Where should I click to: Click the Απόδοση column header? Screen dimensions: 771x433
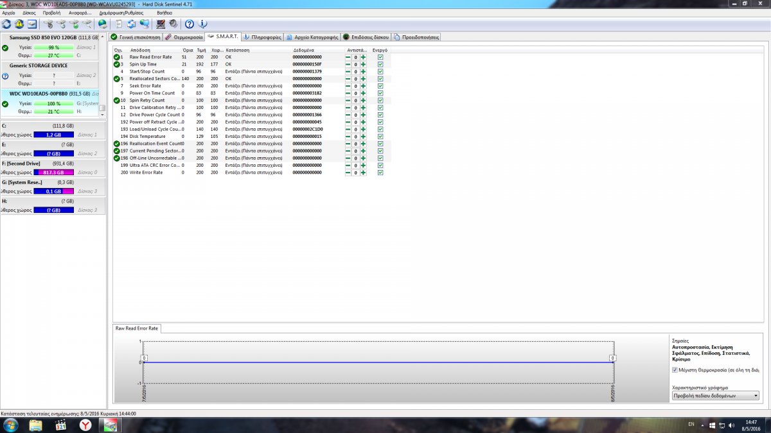tap(140, 49)
